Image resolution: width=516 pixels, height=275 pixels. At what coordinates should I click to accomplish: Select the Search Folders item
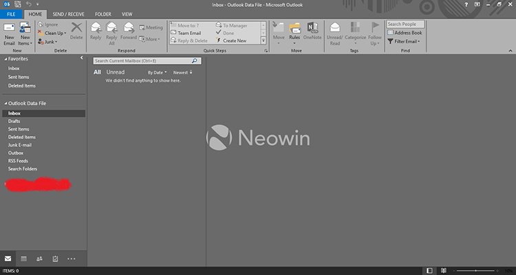pyautogui.click(x=23, y=168)
